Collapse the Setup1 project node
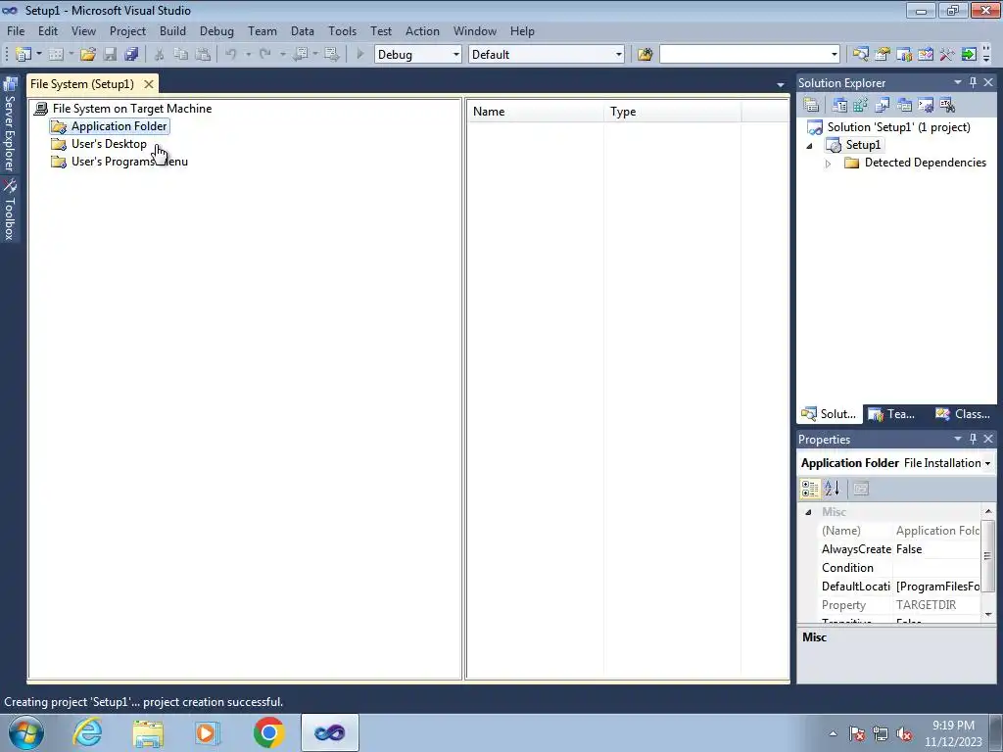 pos(809,146)
